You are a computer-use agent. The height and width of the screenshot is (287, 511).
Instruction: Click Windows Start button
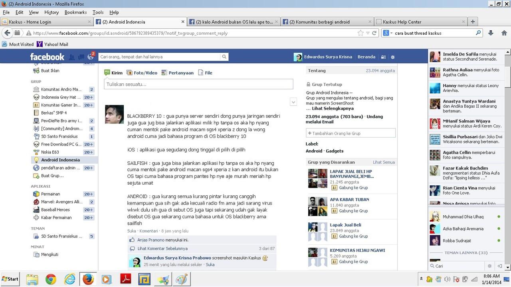click(10, 279)
